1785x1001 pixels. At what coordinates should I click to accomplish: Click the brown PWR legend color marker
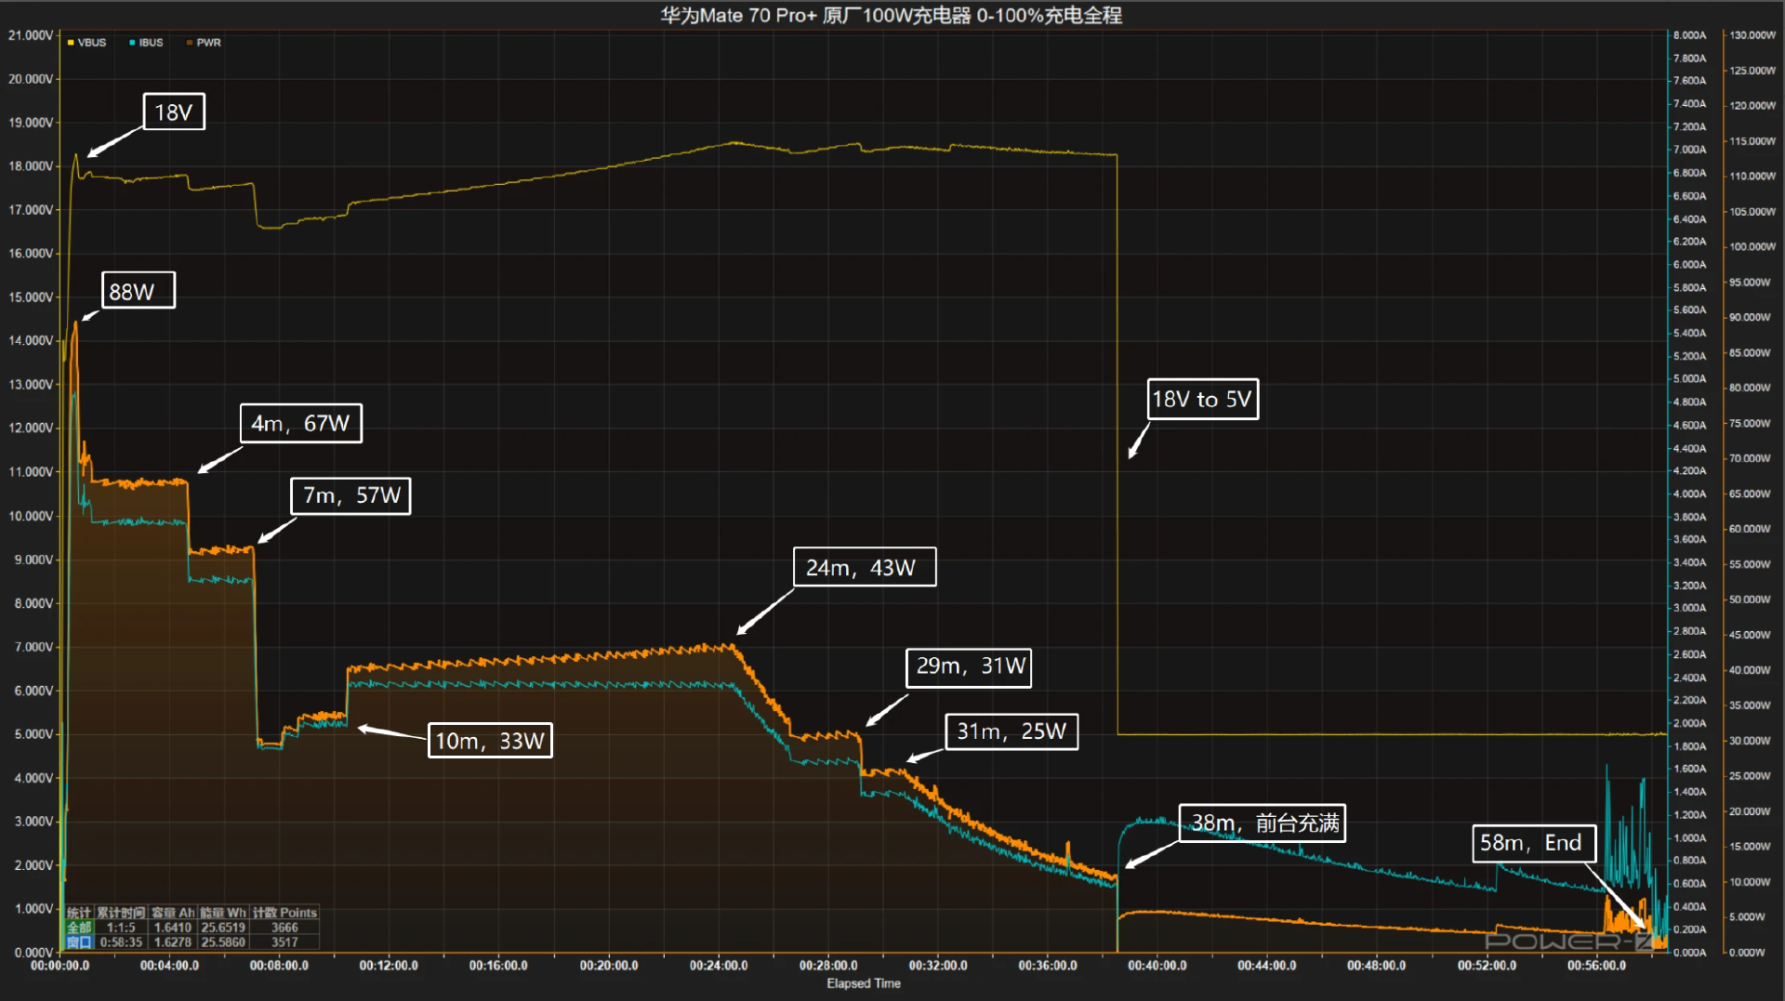click(x=190, y=43)
